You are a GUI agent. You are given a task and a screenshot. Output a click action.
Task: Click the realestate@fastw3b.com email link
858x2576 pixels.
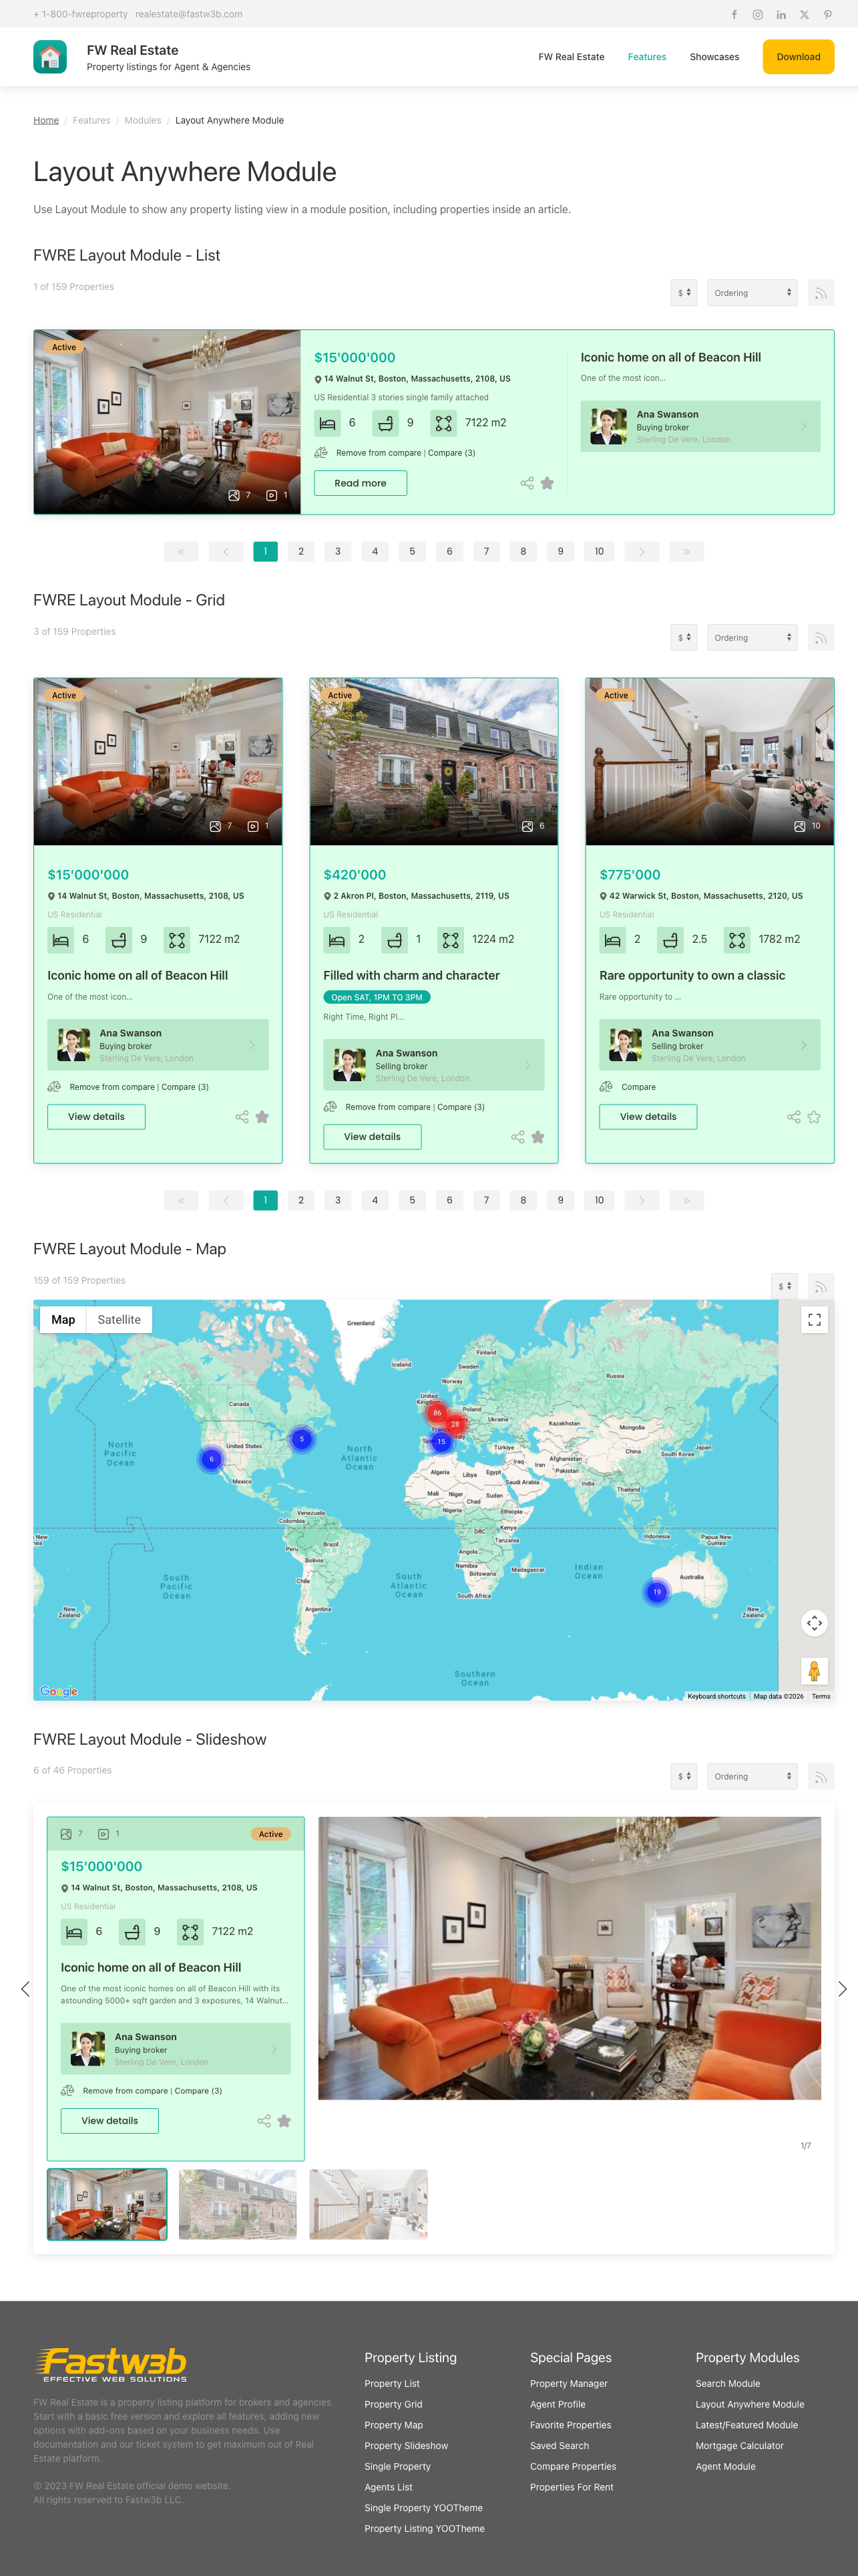point(189,14)
